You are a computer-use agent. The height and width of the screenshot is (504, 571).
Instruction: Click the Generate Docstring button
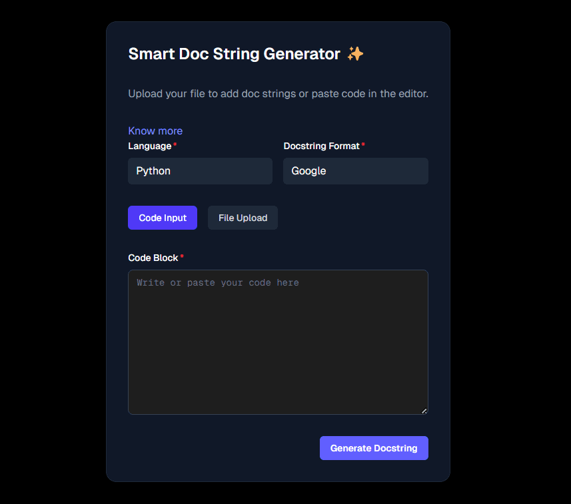click(x=374, y=448)
